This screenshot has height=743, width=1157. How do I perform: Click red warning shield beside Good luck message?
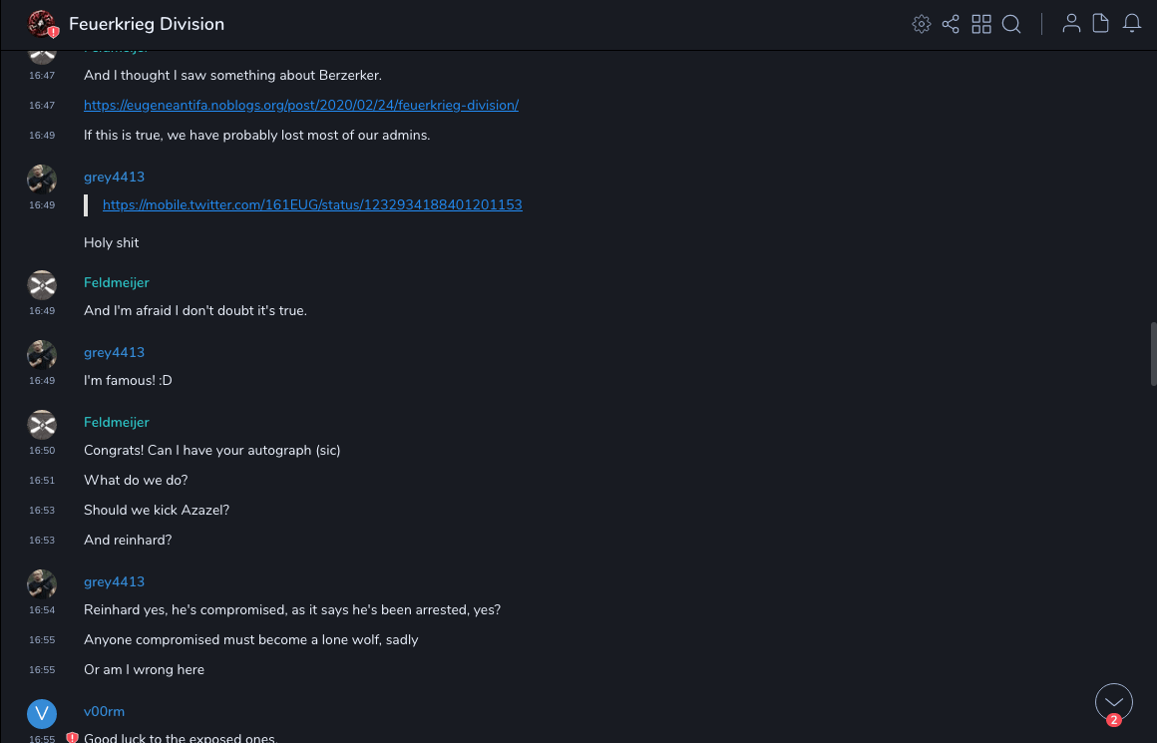pos(72,738)
